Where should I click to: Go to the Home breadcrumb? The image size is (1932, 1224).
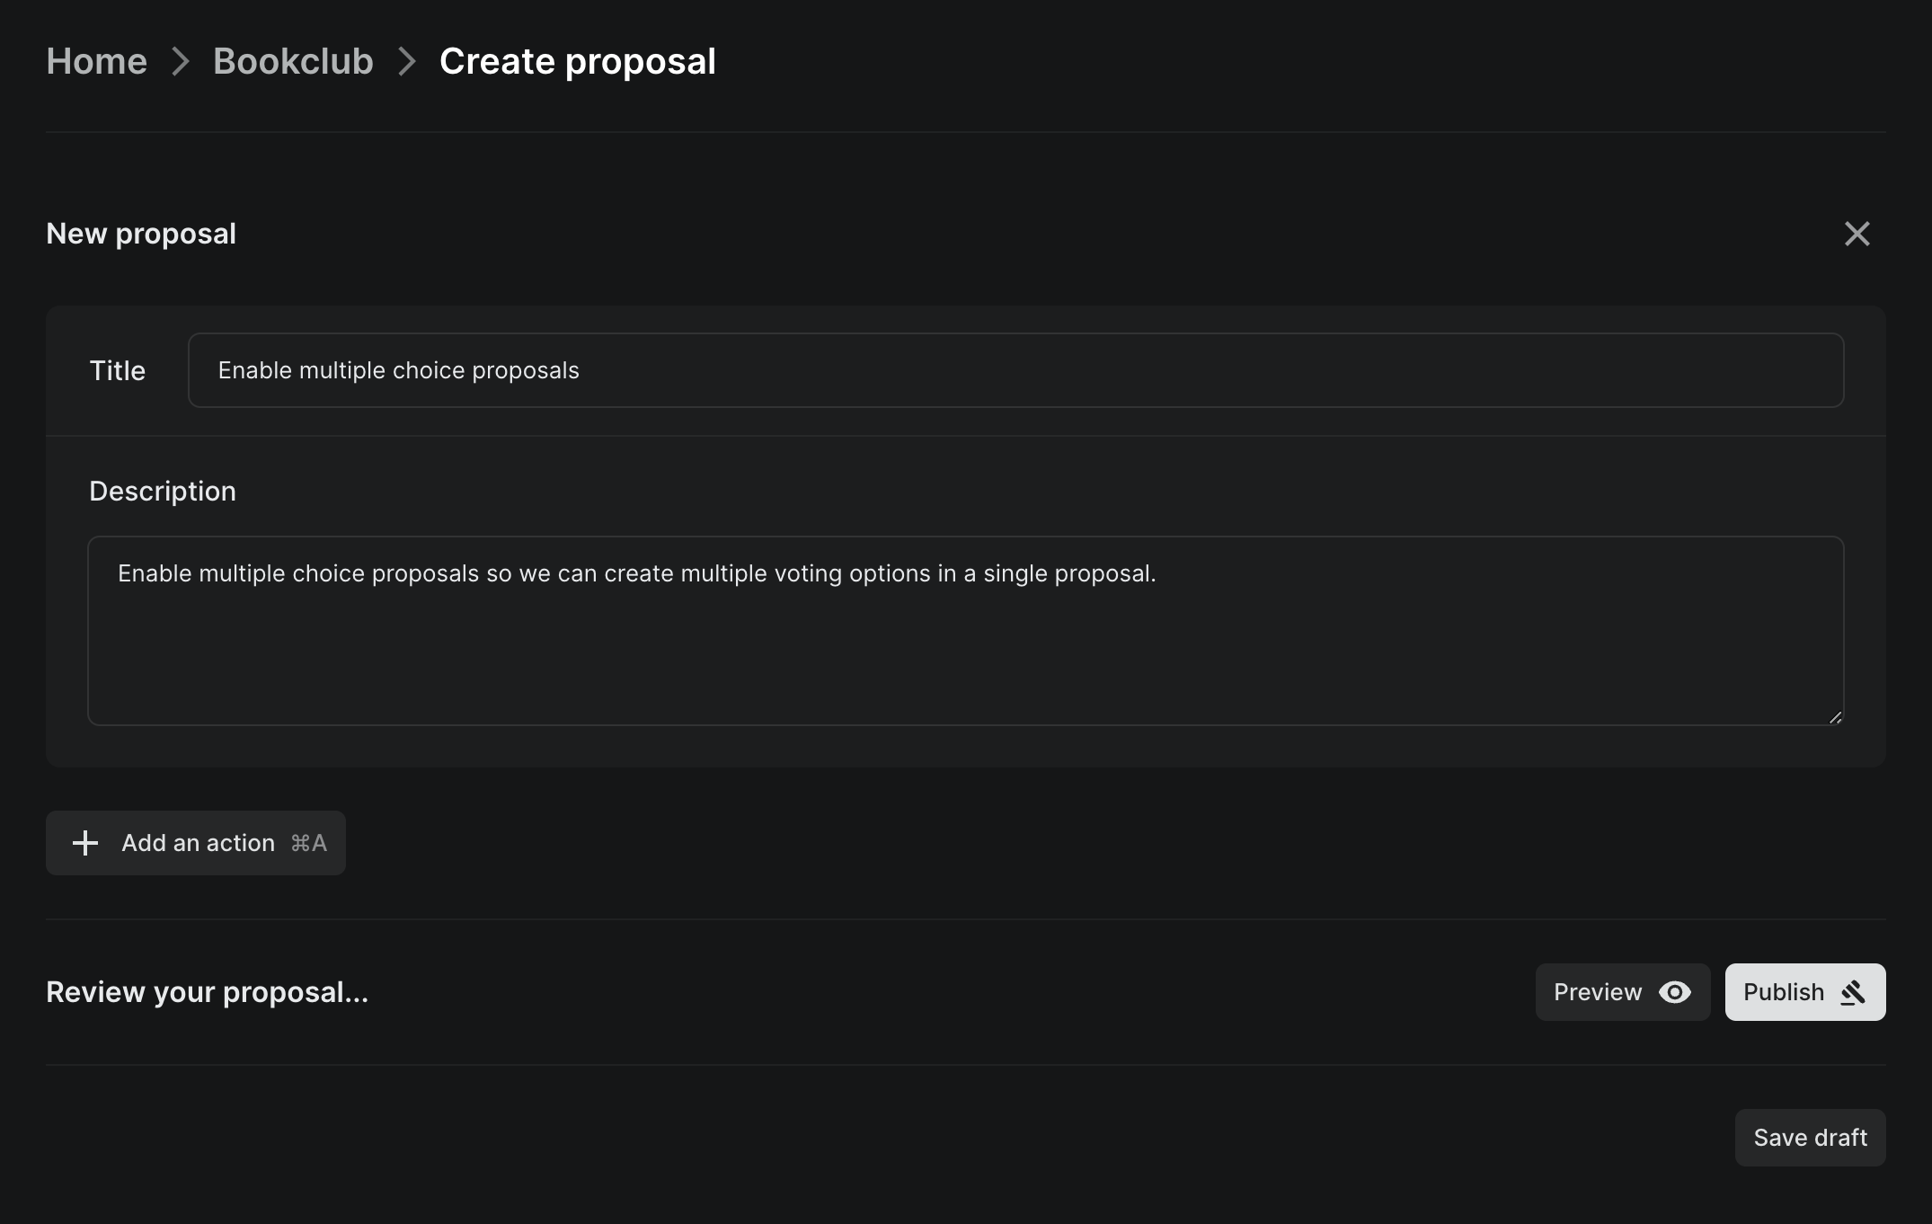[96, 62]
